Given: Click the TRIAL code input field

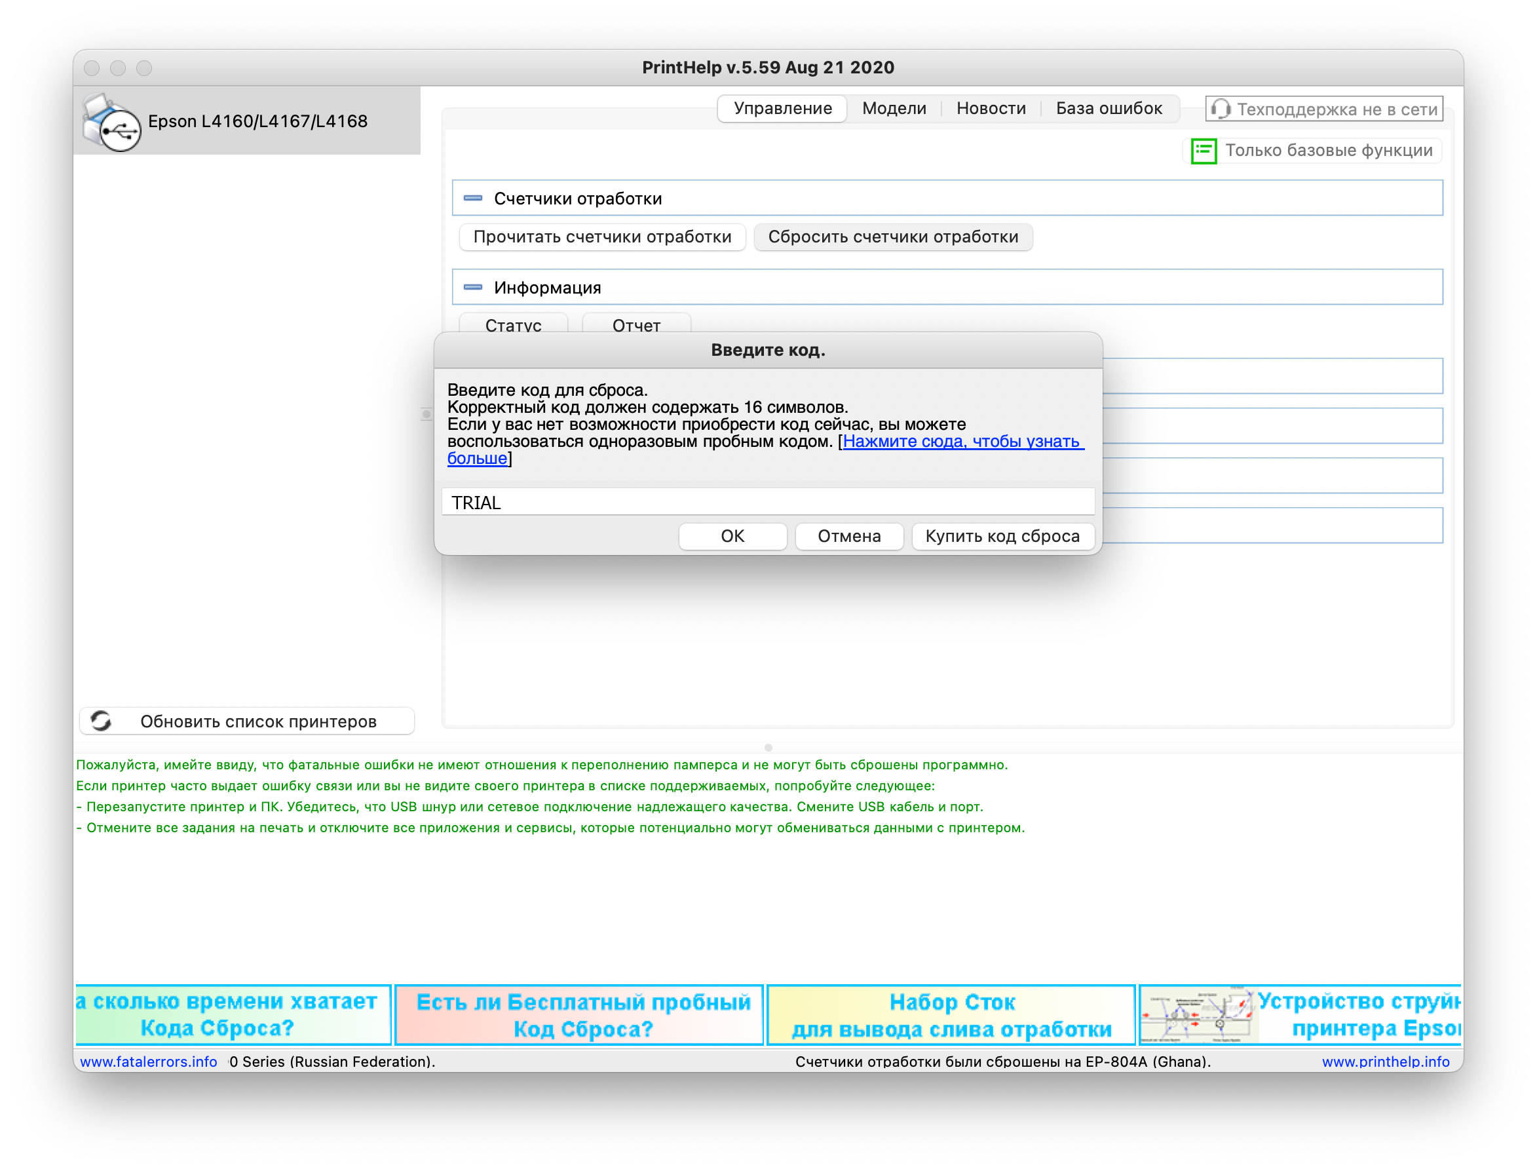Looking at the screenshot, I should [x=768, y=503].
